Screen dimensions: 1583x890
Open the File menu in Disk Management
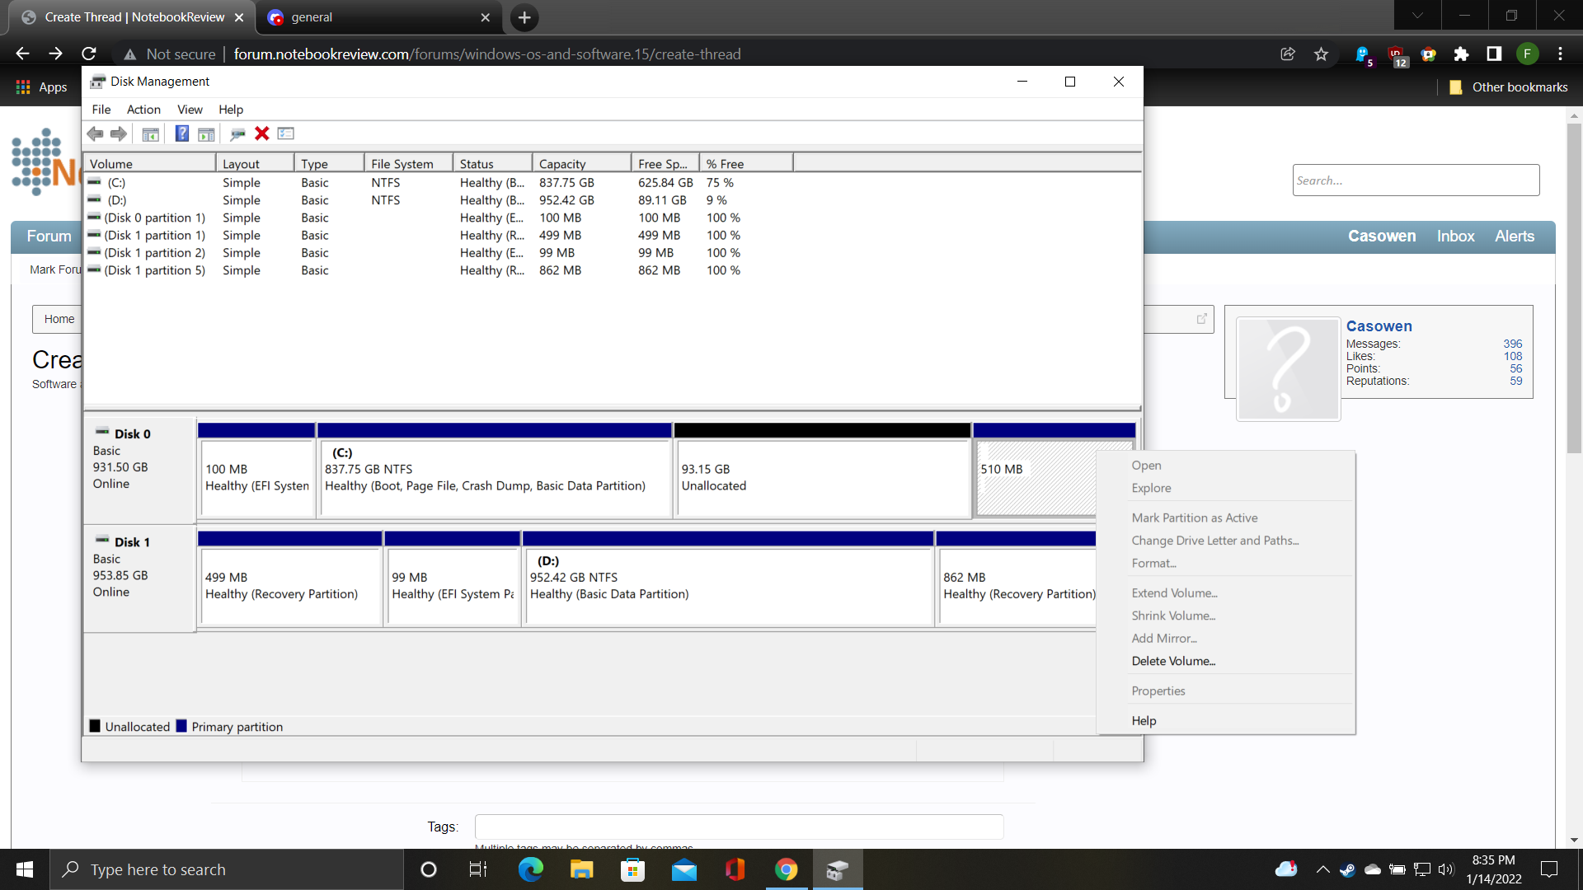point(101,110)
